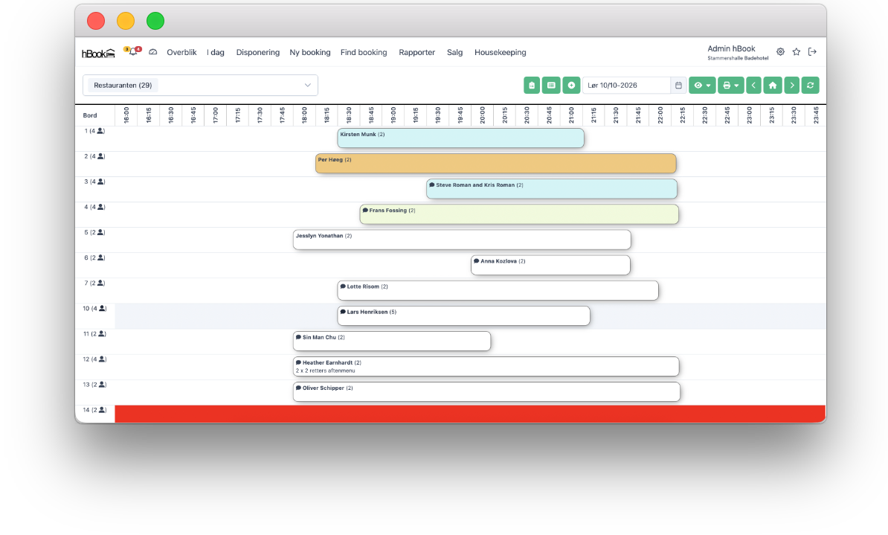Open Per Høeg's orange booking
Screen dimensions: 888x535
495,164
